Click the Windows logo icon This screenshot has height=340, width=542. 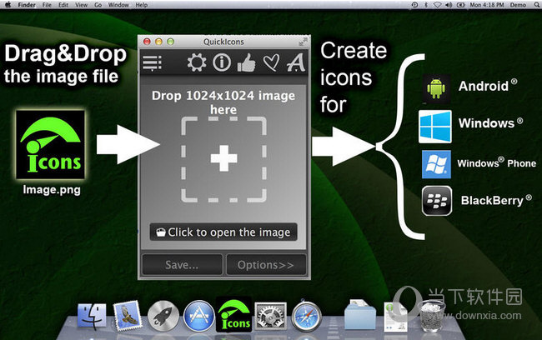coord(434,127)
